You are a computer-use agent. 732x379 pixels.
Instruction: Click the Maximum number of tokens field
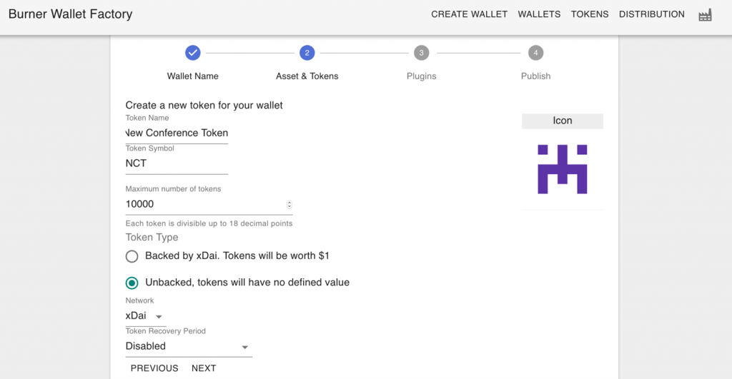pyautogui.click(x=209, y=204)
